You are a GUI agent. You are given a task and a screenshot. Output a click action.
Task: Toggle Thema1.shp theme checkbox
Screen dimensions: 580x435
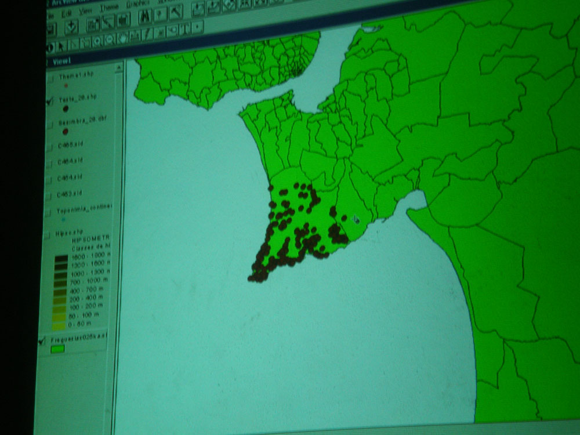[52, 78]
